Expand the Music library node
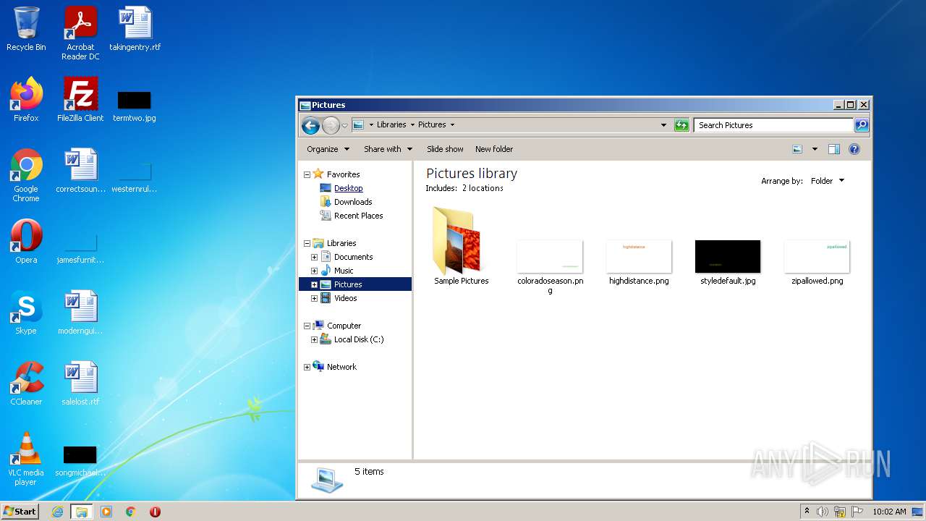 click(x=314, y=271)
